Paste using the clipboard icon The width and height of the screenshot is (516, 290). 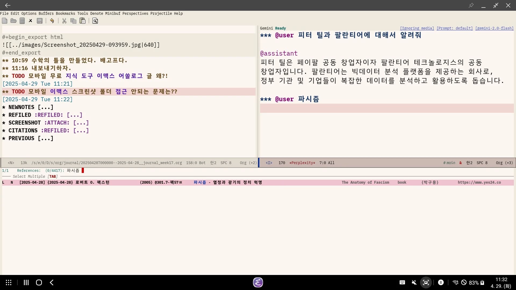83,21
